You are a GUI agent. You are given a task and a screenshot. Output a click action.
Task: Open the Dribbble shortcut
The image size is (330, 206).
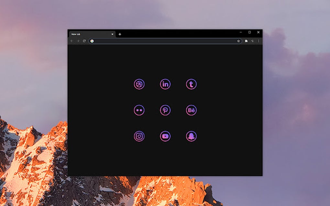[139, 84]
